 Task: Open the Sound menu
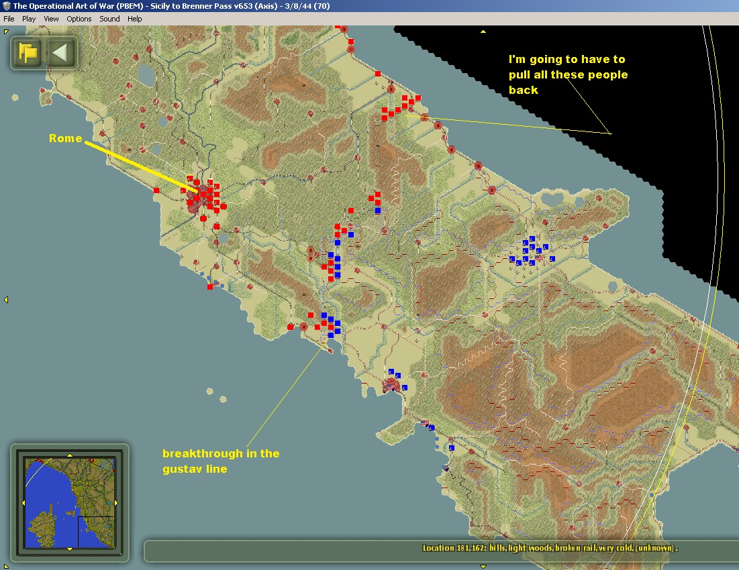coord(109,19)
